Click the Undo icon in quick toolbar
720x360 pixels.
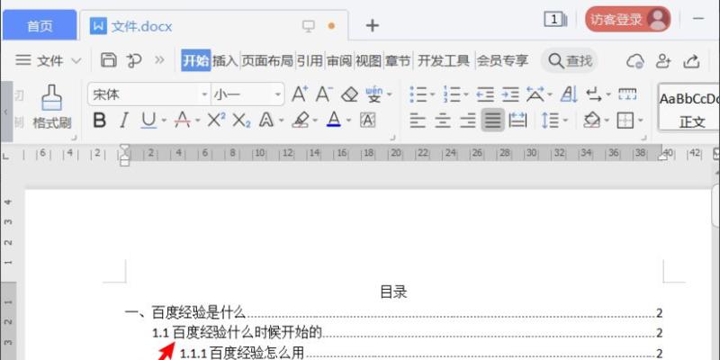pyautogui.click(x=133, y=60)
